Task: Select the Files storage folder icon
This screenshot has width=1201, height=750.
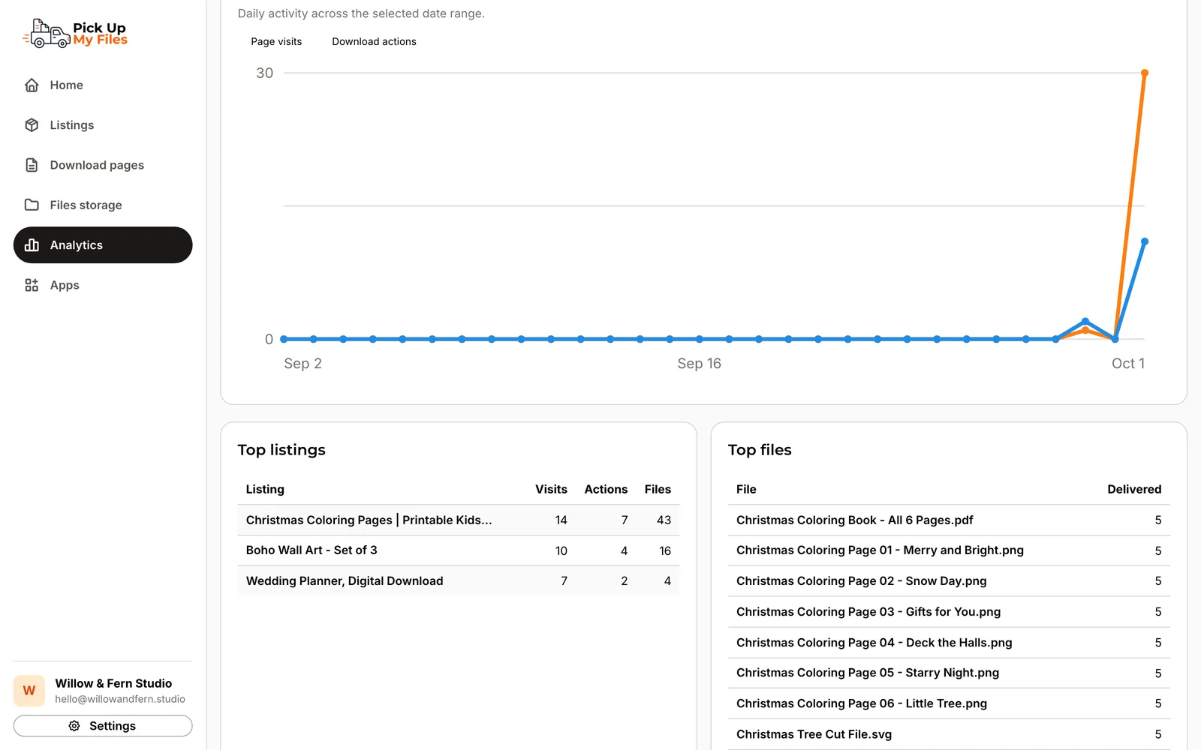Action: pos(32,205)
